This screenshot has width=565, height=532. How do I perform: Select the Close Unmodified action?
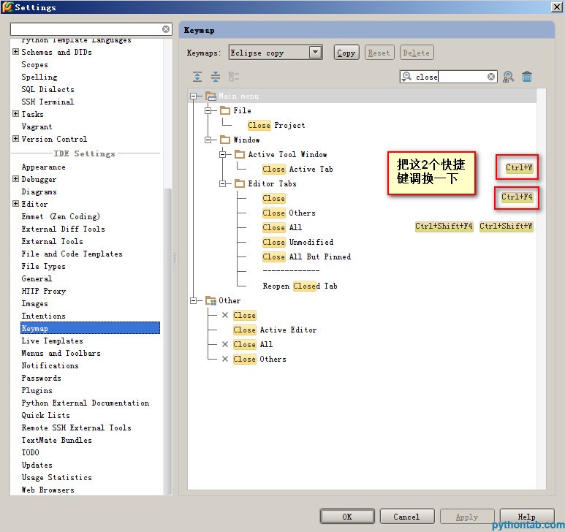tap(298, 242)
